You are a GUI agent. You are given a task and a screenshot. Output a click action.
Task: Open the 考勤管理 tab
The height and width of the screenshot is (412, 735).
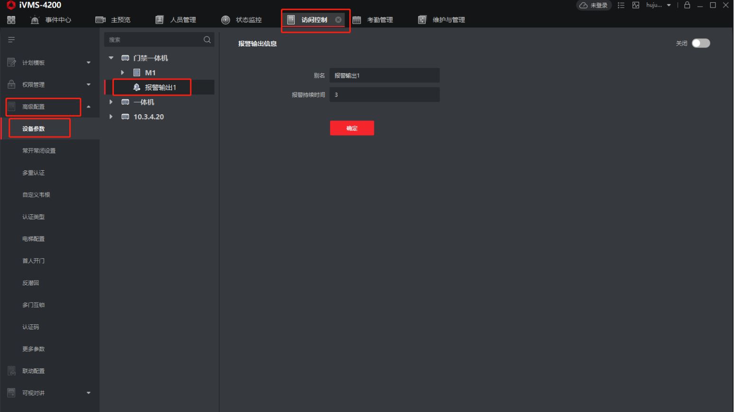[373, 20]
